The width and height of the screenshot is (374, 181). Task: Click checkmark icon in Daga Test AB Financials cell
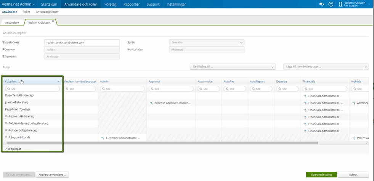click(305, 96)
